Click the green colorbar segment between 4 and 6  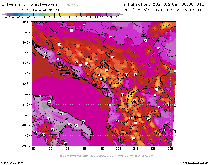coord(47,14)
